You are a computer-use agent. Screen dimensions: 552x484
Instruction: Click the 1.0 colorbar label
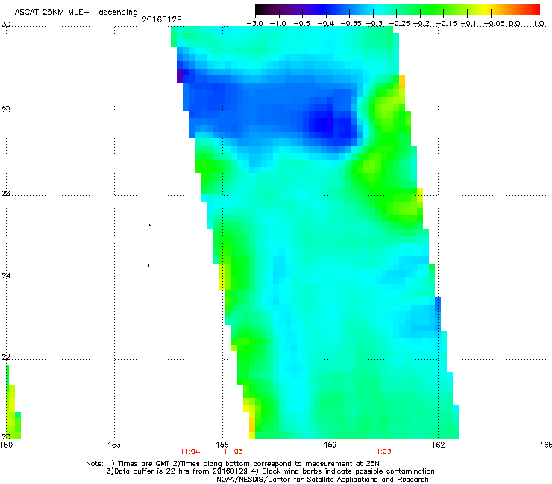pos(539,24)
